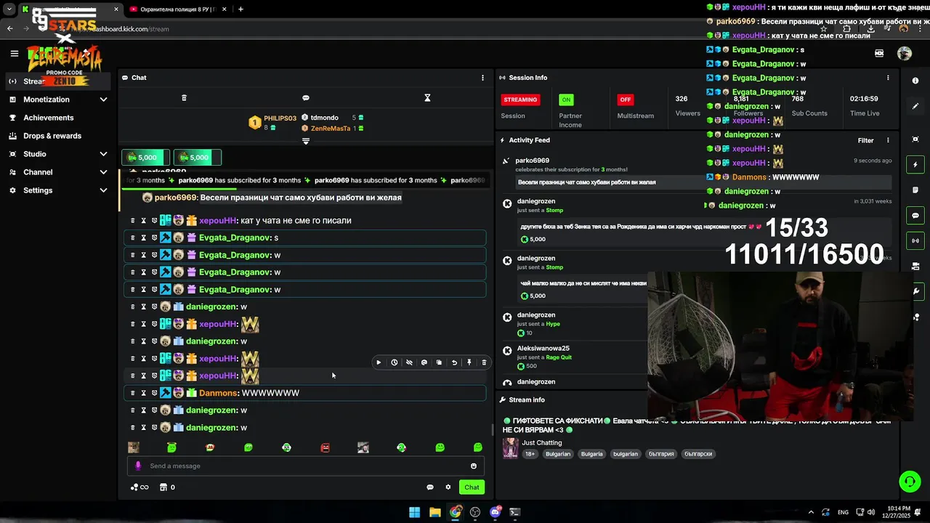Viewport: 930px width, 523px height.
Task: Toggle the Multistream OFF switch
Action: pos(625,100)
